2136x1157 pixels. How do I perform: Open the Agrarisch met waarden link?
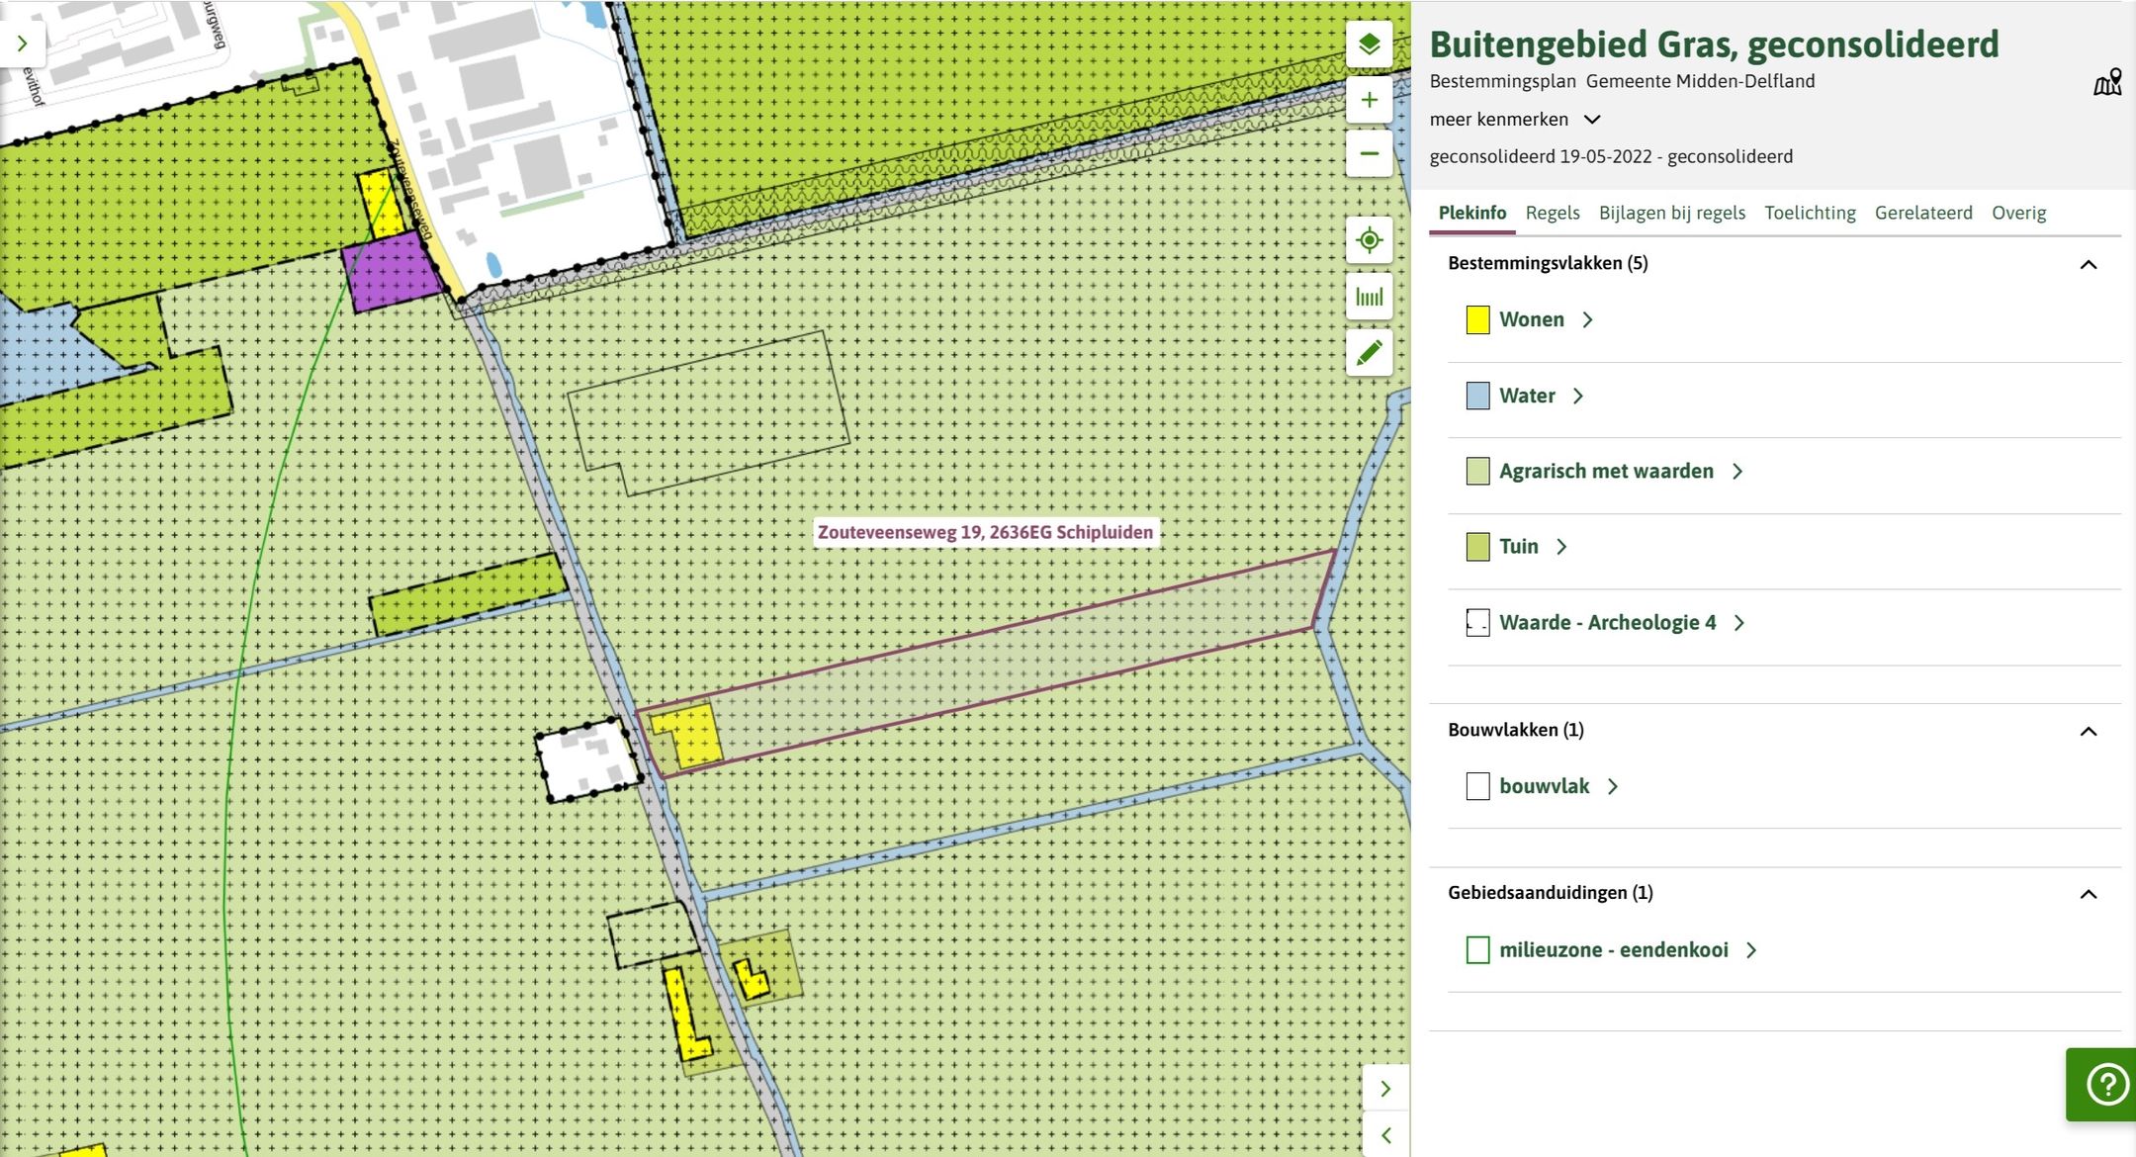(x=1606, y=472)
